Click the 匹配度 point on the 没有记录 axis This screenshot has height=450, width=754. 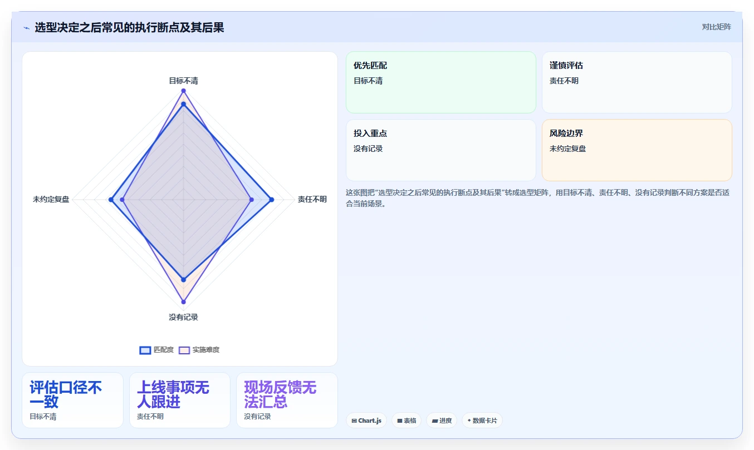(x=183, y=279)
